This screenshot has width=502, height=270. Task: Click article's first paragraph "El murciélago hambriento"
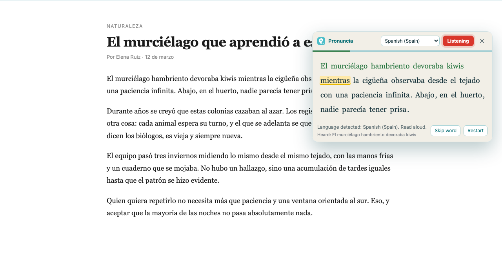click(209, 85)
